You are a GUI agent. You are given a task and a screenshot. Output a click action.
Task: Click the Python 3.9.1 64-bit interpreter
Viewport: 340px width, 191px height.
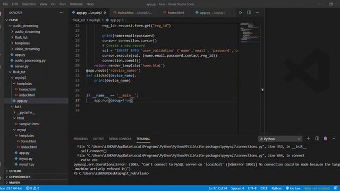(x=11, y=188)
